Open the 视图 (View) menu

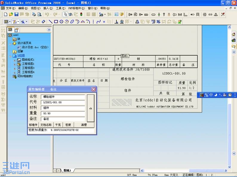coord(36,8)
